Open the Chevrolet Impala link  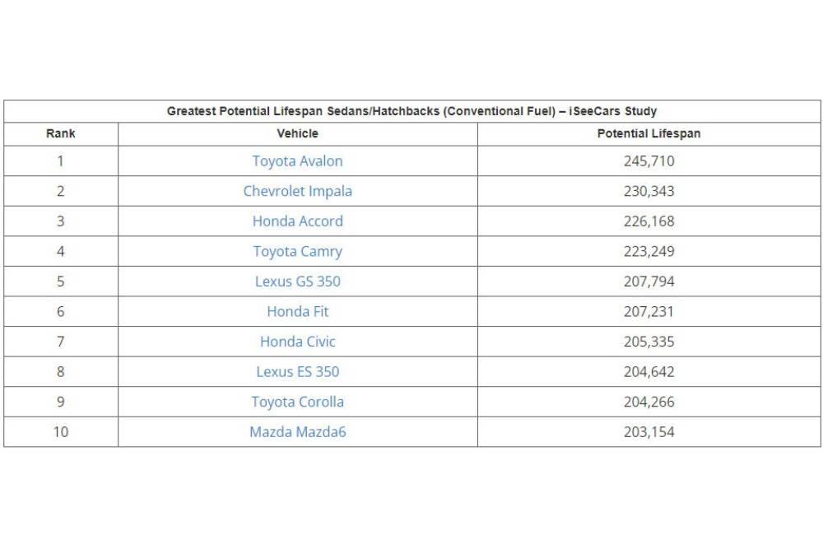tap(297, 191)
